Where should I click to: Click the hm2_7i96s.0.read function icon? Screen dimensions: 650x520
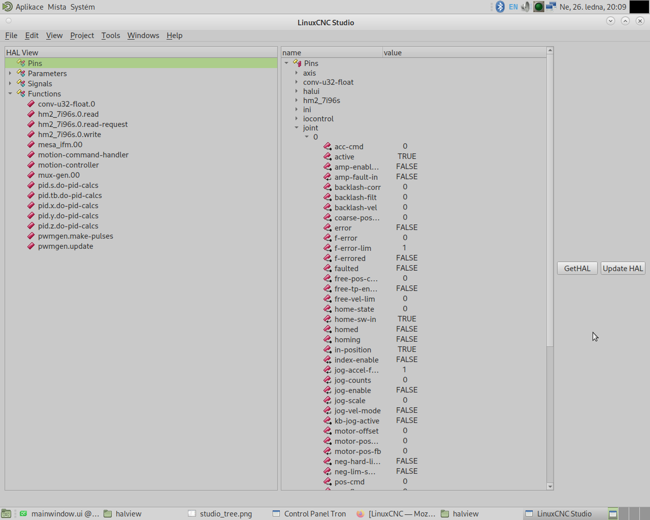point(31,114)
